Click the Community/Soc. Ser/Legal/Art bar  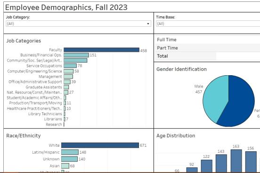tap(75, 61)
